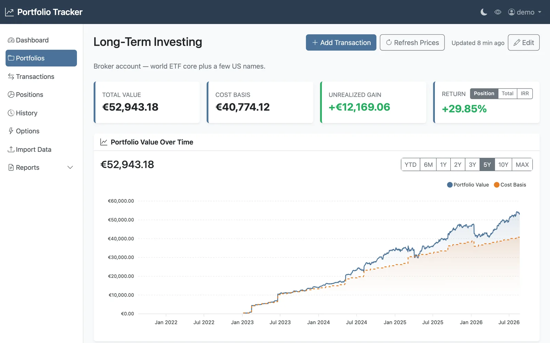The height and width of the screenshot is (343, 550).
Task: Toggle the Portfolio Value legend series
Action: [468, 185]
